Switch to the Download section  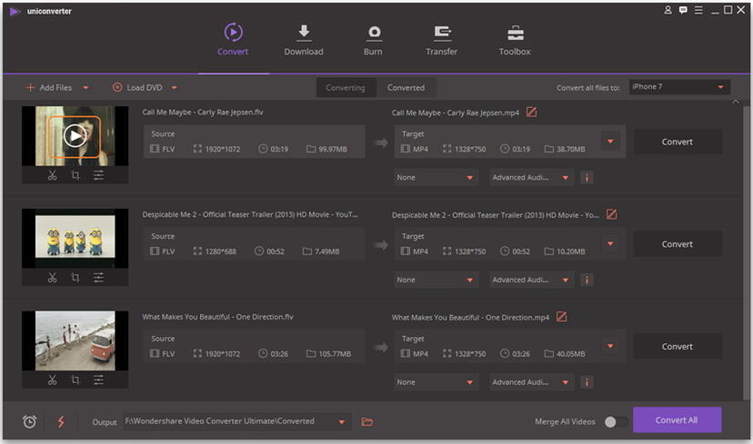coord(304,40)
